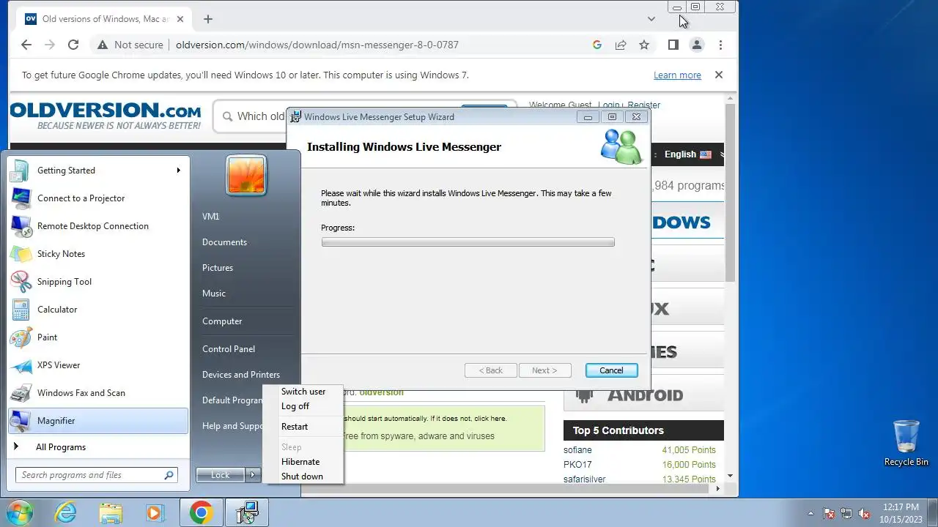
Task: Expand All Programs list
Action: point(97,447)
